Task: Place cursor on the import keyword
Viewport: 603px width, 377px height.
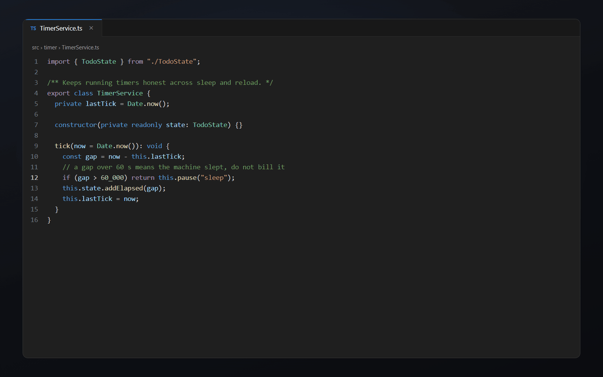Action: [59, 61]
